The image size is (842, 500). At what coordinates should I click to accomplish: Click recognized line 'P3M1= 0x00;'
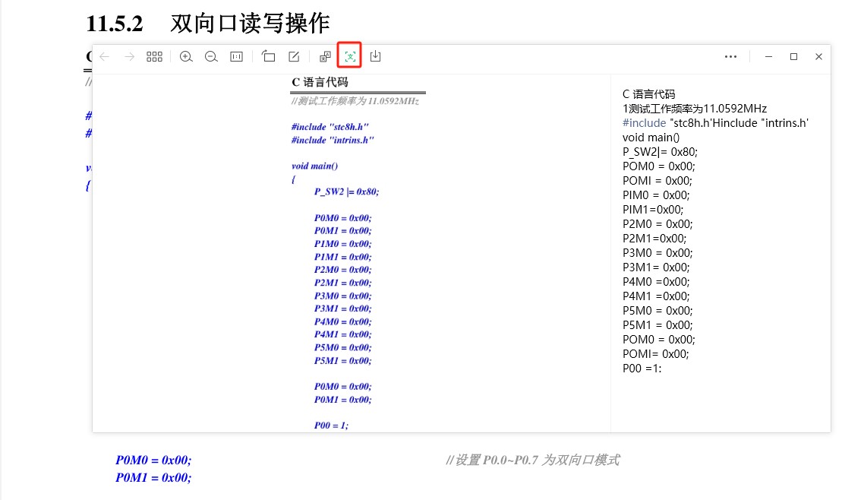click(x=656, y=267)
